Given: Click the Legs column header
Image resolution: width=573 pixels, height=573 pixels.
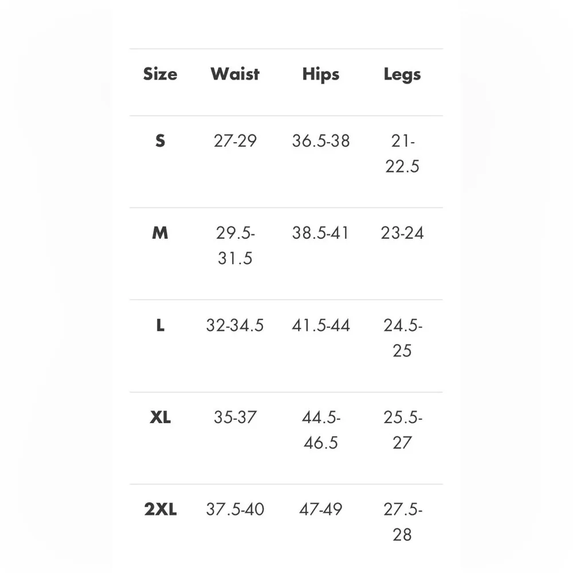Looking at the screenshot, I should (402, 75).
